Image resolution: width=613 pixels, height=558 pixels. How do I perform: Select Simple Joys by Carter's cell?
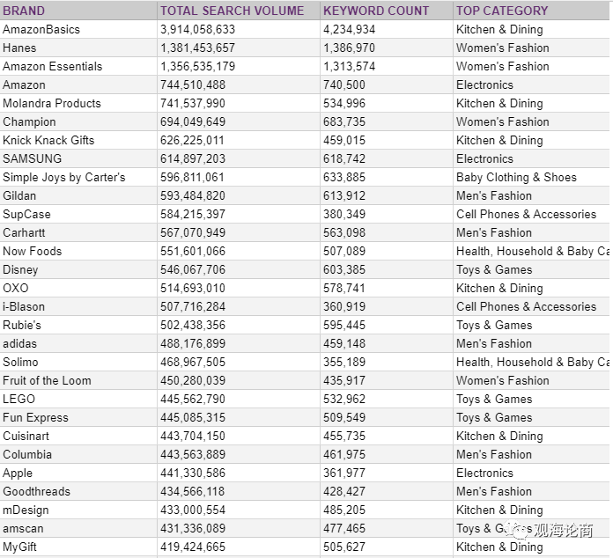pyautogui.click(x=78, y=177)
